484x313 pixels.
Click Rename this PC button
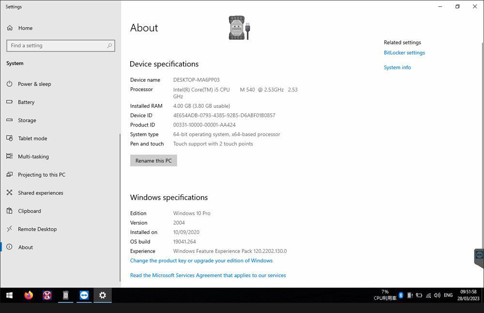153,161
